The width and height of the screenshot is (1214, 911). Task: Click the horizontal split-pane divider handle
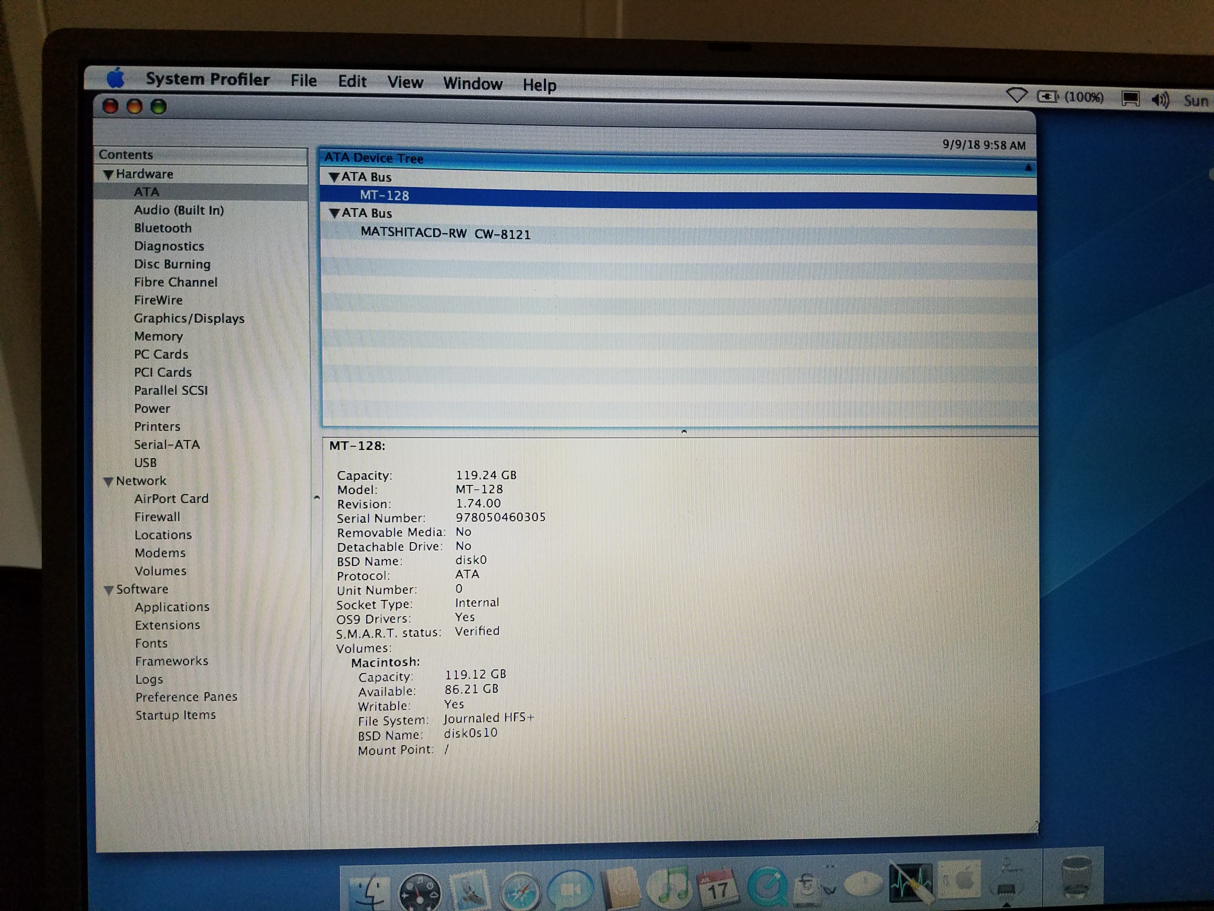[x=684, y=432]
